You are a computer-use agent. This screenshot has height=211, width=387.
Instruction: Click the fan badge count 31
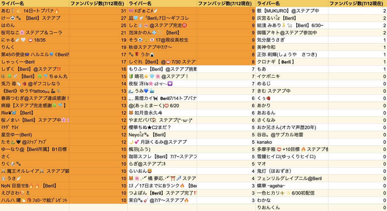[98, 11]
